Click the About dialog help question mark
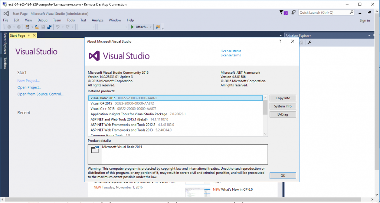Image resolution: width=380 pixels, height=203 pixels. click(x=280, y=41)
